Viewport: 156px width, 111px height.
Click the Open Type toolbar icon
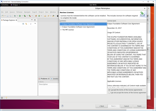tap(45, 16)
